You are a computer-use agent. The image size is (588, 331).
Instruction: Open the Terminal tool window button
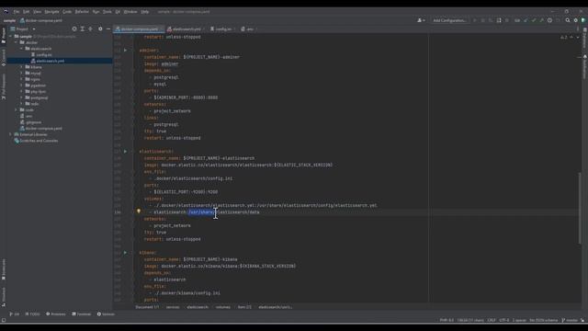[82, 314]
